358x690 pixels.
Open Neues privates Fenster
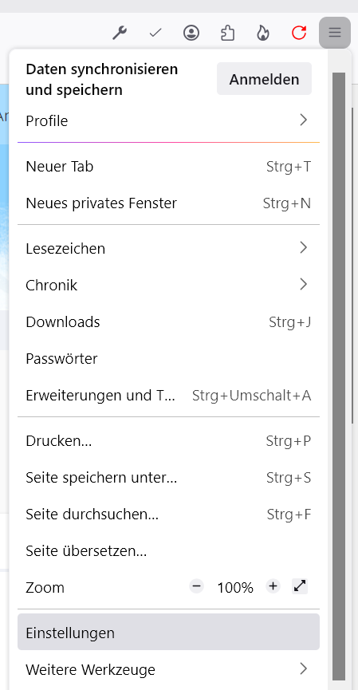(168, 203)
